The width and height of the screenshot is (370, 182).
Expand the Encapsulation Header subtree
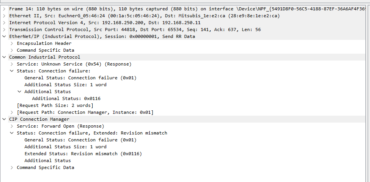pos(11,43)
